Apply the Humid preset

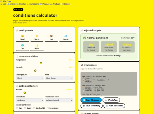tap(66, 38)
